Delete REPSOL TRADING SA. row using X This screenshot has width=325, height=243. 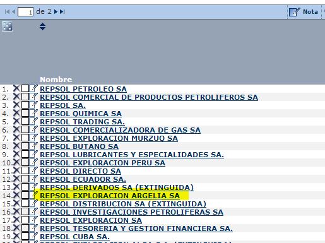[x=16, y=121]
